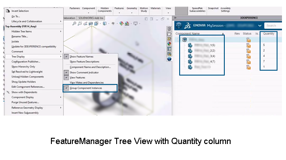Image resolution: width=286 pixels, height=160 pixels.
Task: Click the Appearances color ball in task pane
Action: (x=169, y=44)
